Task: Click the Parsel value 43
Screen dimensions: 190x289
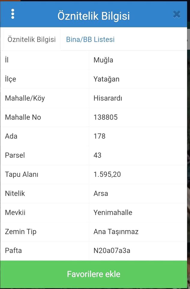Action: coord(97,155)
